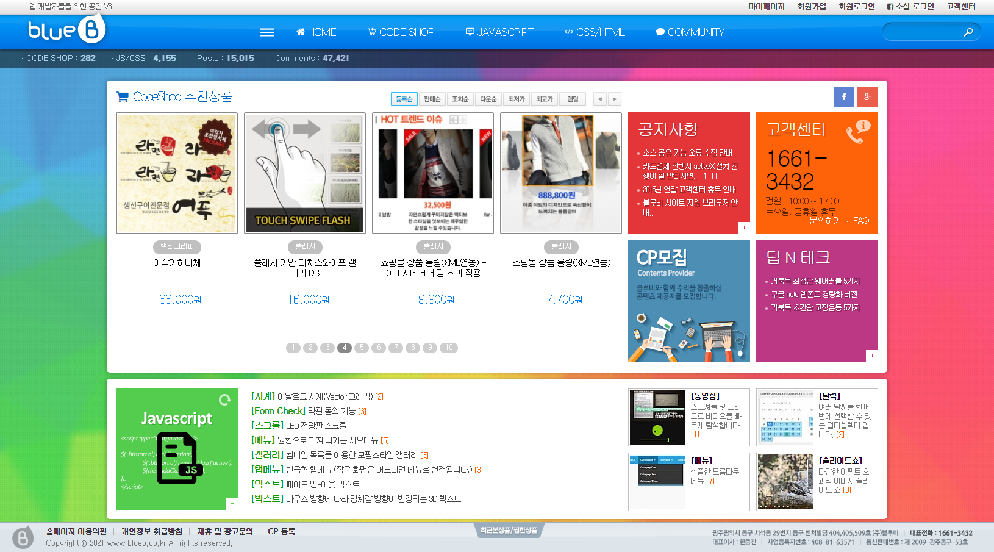
Task: Open the hamburger menu icon
Action: tap(267, 32)
